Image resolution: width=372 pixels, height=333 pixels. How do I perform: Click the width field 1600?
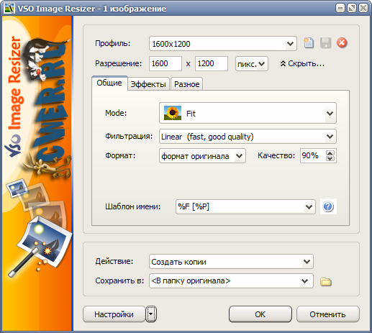point(165,63)
